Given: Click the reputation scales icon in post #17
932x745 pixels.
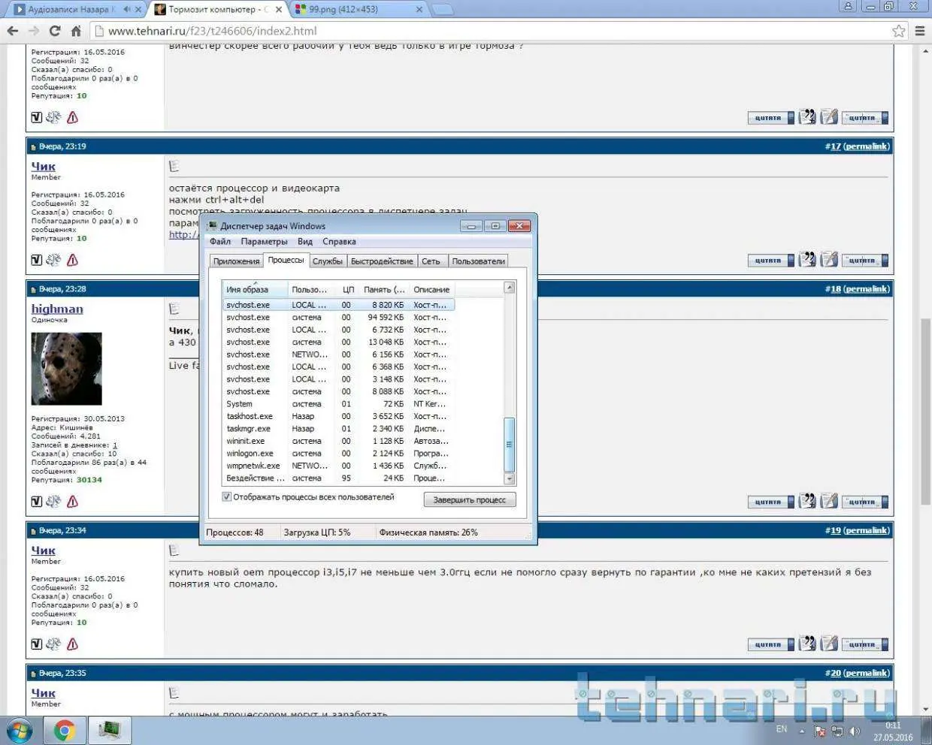Looking at the screenshot, I should click(53, 260).
